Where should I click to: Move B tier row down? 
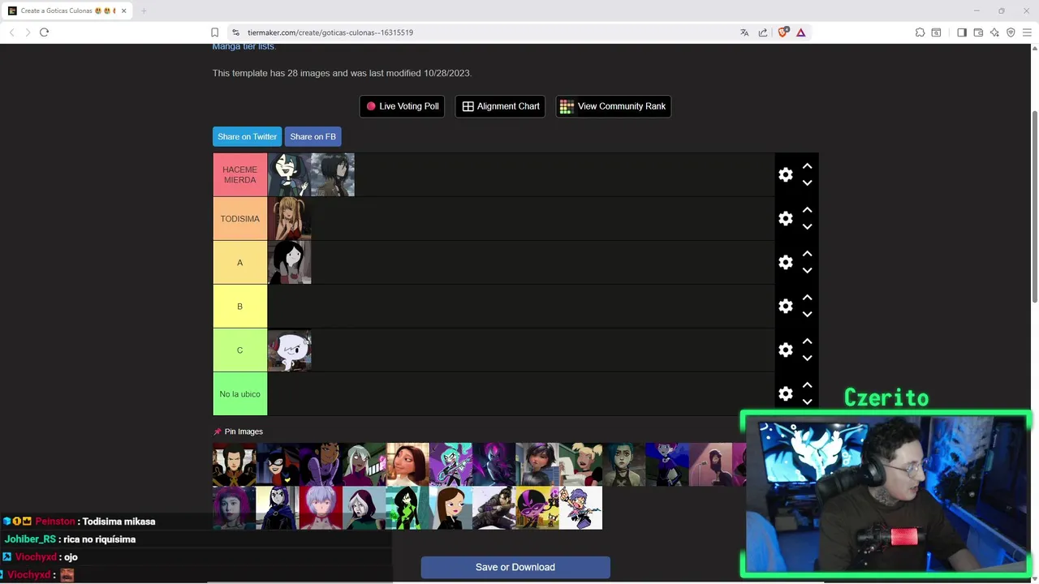807,315
